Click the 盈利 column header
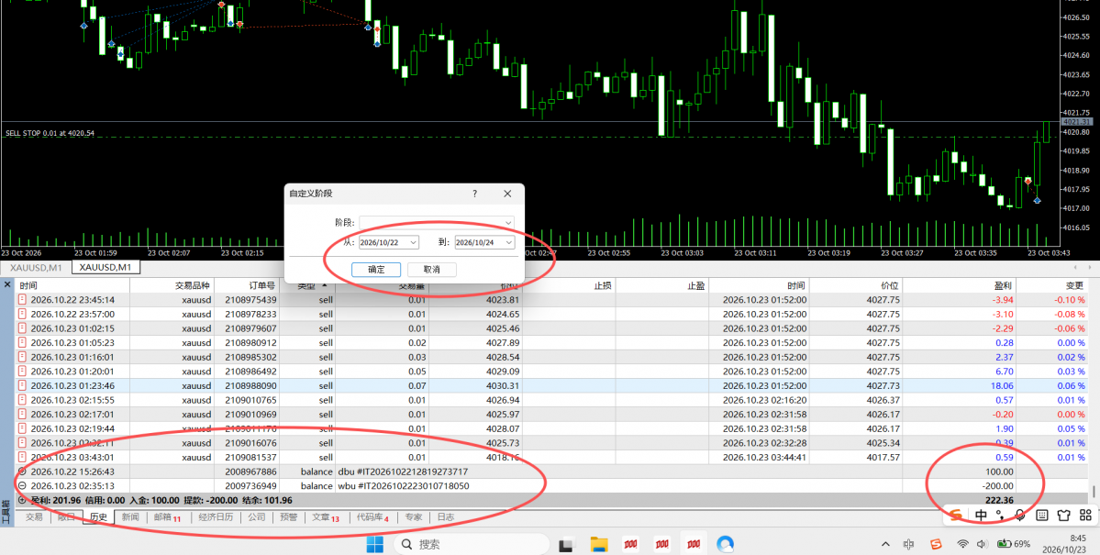This screenshot has width=1100, height=555. [x=959, y=285]
